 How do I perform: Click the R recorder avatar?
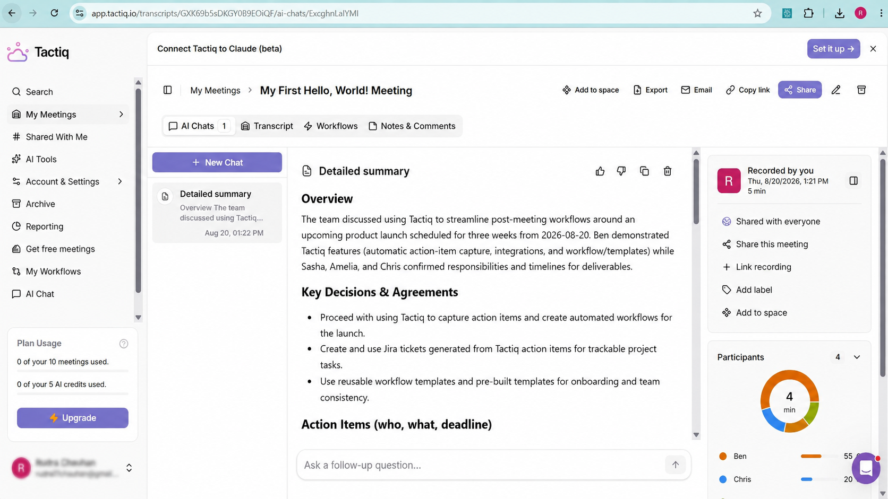click(729, 181)
